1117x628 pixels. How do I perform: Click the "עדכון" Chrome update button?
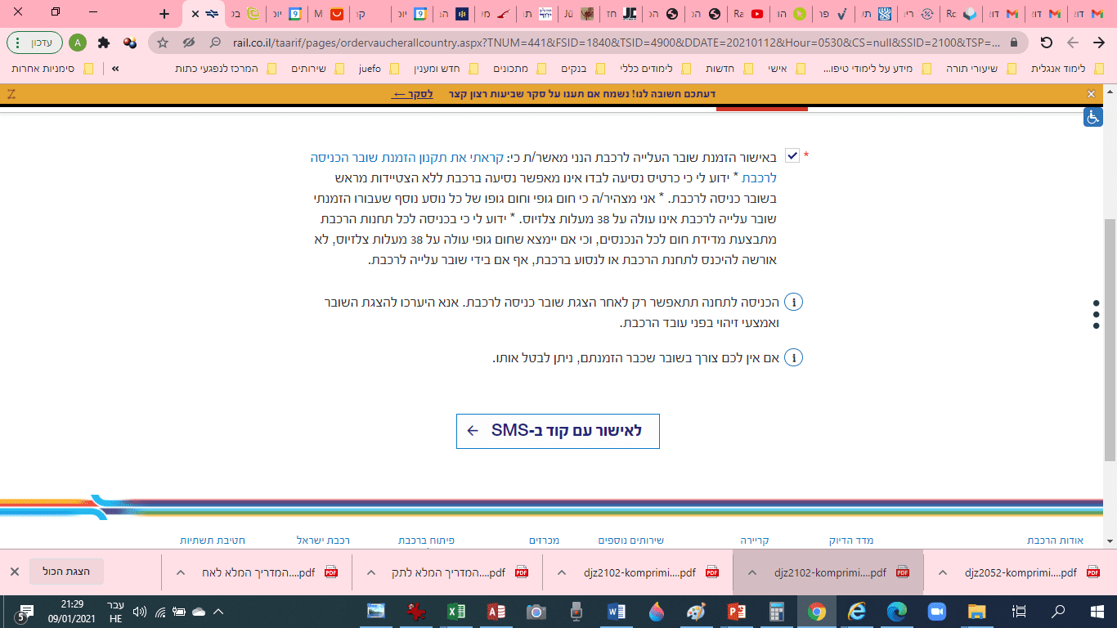[x=33, y=43]
